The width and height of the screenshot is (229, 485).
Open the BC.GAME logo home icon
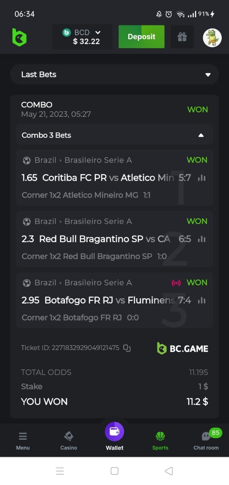(x=19, y=37)
